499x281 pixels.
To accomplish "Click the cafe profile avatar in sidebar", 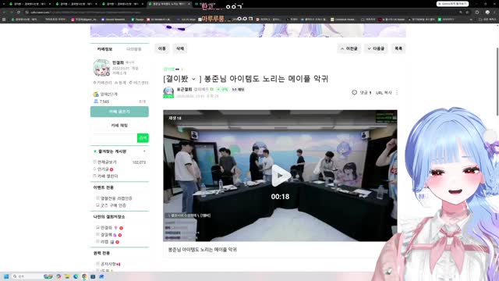I will [x=101, y=68].
